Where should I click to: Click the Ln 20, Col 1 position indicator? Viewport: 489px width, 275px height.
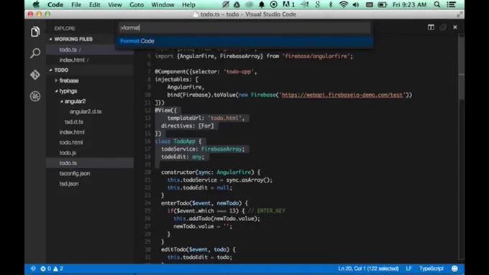[x=368, y=269]
